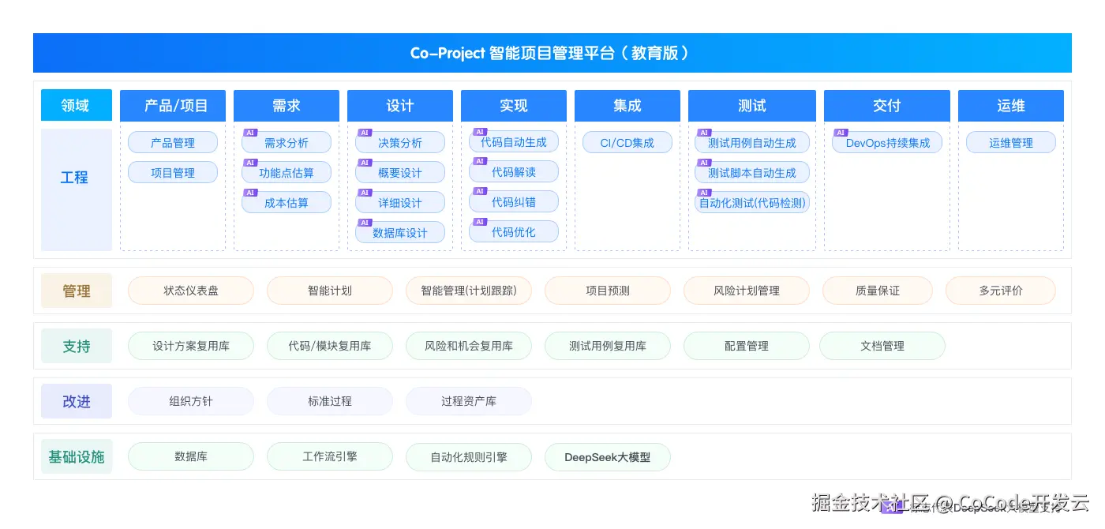
Task: Click 工作流引擎 in 基础设施 row
Action: coord(330,456)
